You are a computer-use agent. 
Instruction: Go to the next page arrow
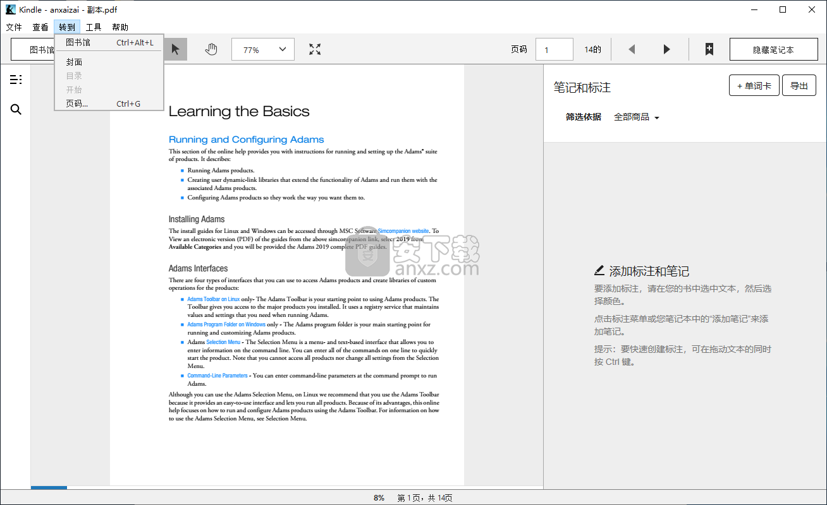[x=666, y=49]
